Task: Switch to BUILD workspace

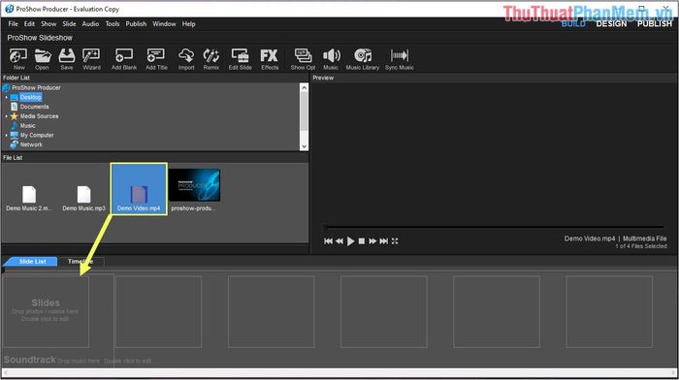Action: [x=573, y=24]
